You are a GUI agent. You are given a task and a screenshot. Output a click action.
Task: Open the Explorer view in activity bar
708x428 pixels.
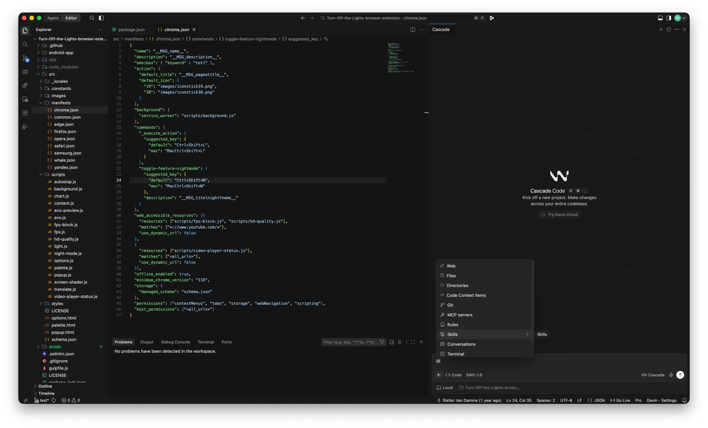tap(25, 30)
